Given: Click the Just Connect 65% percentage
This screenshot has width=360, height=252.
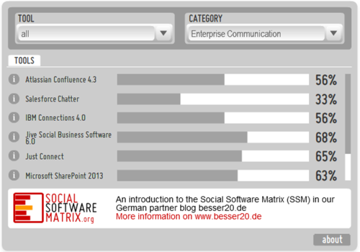Looking at the screenshot, I should 326,157.
